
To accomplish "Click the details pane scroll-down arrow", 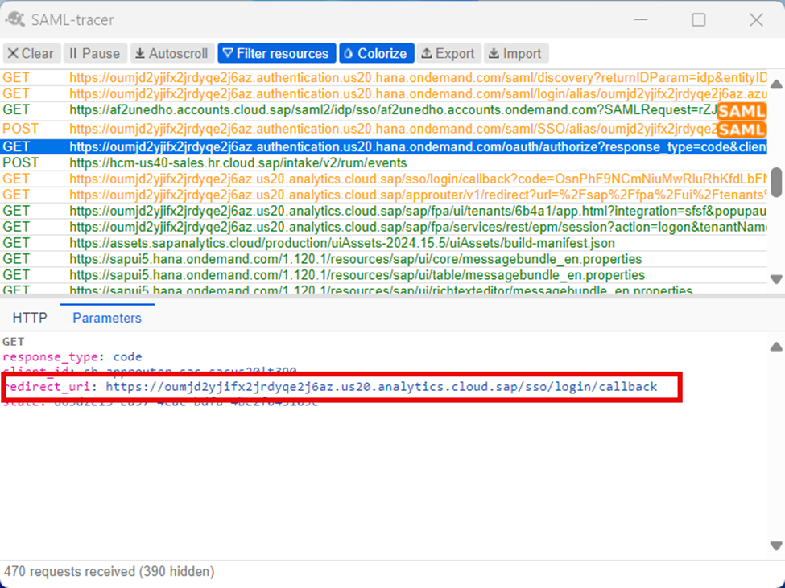I will [776, 545].
